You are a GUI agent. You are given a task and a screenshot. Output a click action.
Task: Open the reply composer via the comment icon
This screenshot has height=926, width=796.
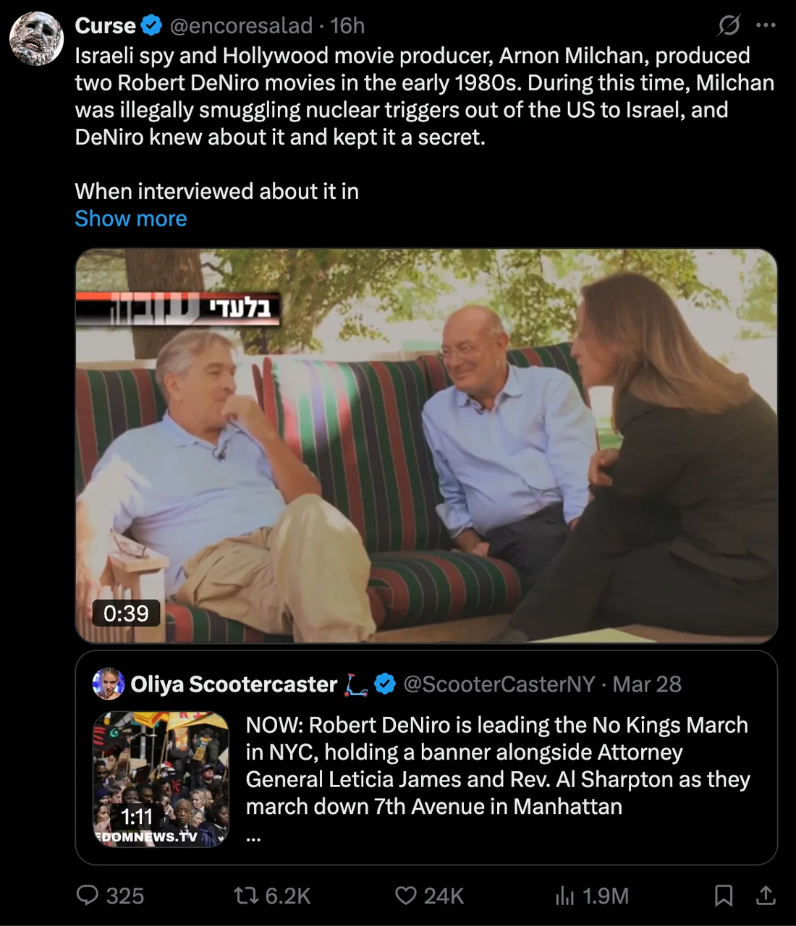[x=90, y=896]
